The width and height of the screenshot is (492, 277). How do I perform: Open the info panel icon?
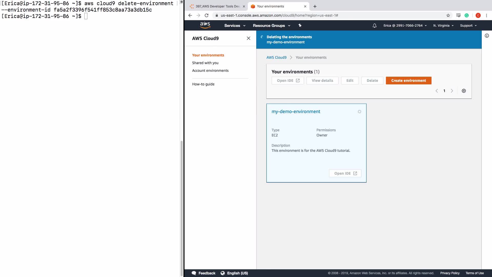(487, 36)
